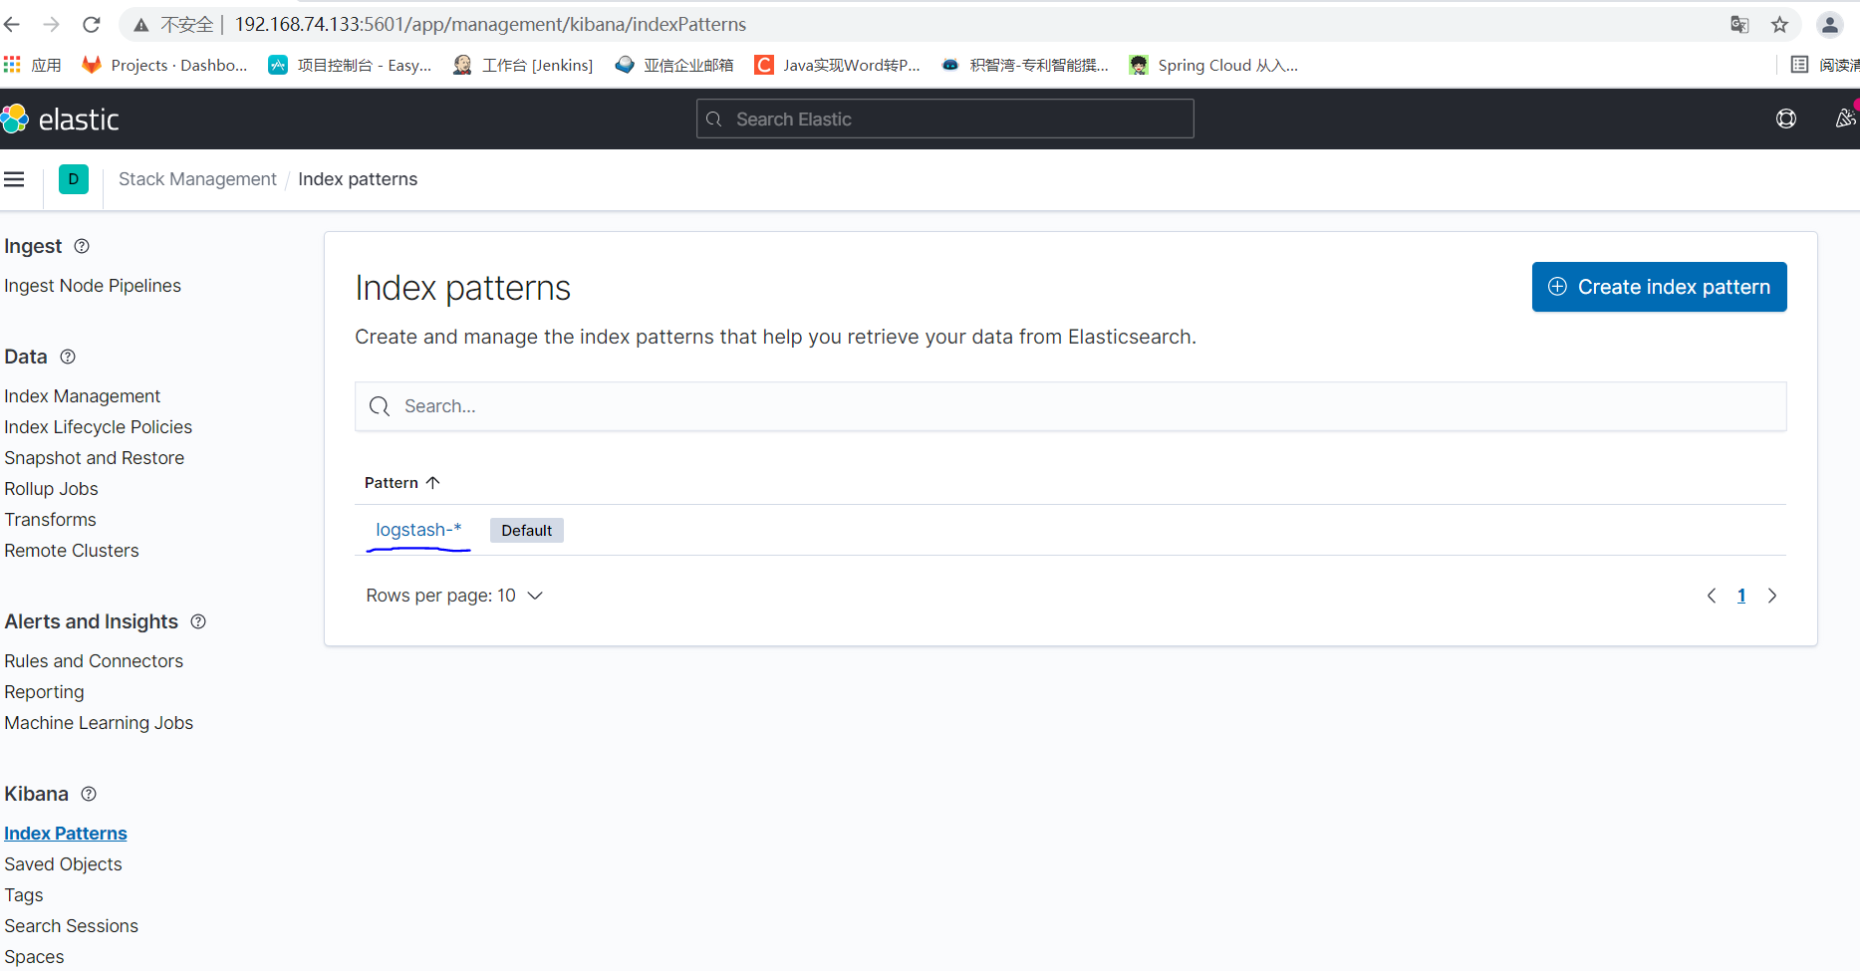Screen dimensions: 1860x971
Task: Open Remote Clusters
Action: [x=72, y=551]
